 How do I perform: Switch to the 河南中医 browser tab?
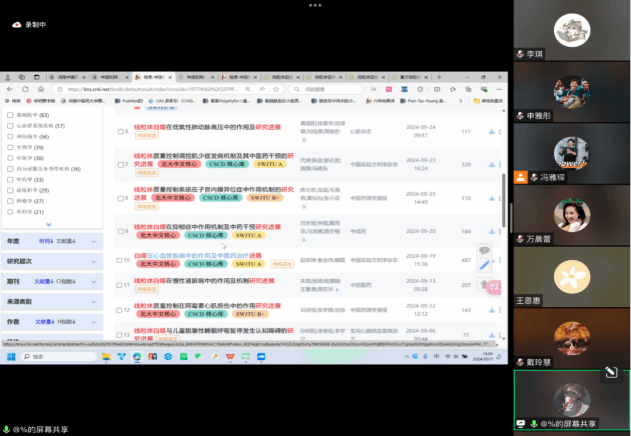(66, 77)
